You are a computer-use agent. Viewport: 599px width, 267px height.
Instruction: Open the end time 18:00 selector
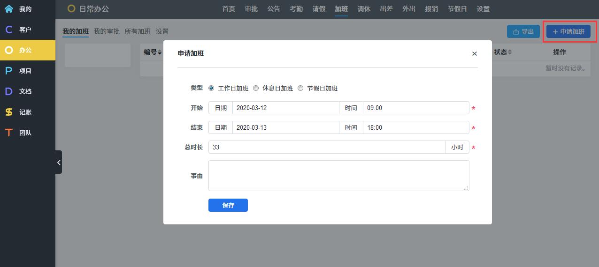pyautogui.click(x=415, y=127)
